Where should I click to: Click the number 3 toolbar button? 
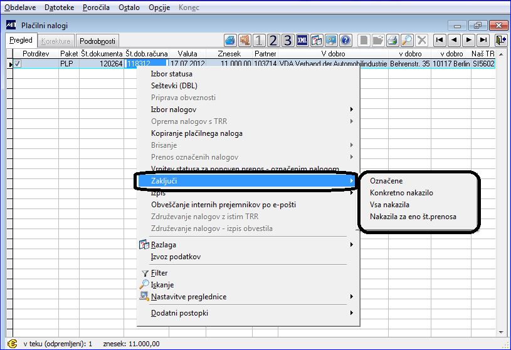287,40
